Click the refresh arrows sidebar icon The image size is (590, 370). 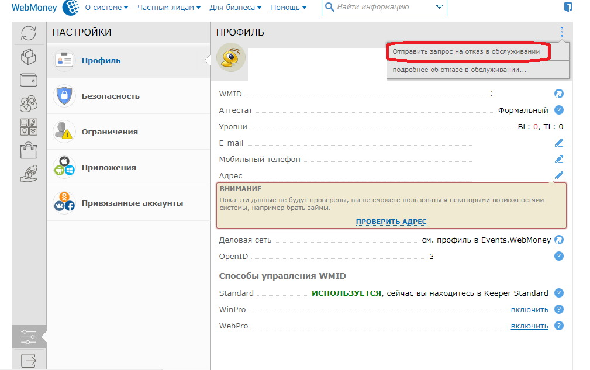29,33
